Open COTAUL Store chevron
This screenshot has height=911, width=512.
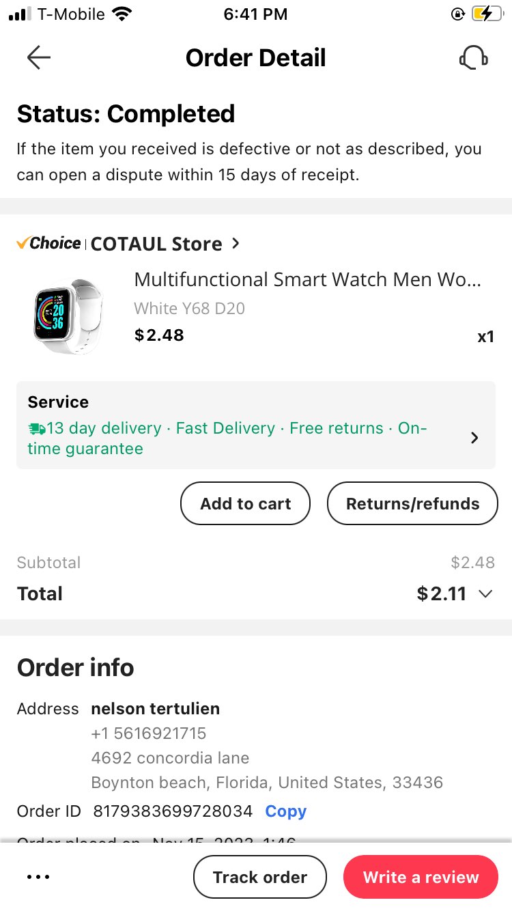236,243
